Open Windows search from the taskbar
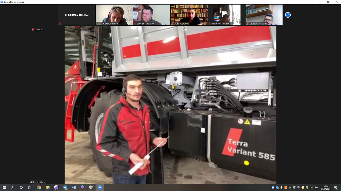This screenshot has width=341, height=191. click(13, 188)
